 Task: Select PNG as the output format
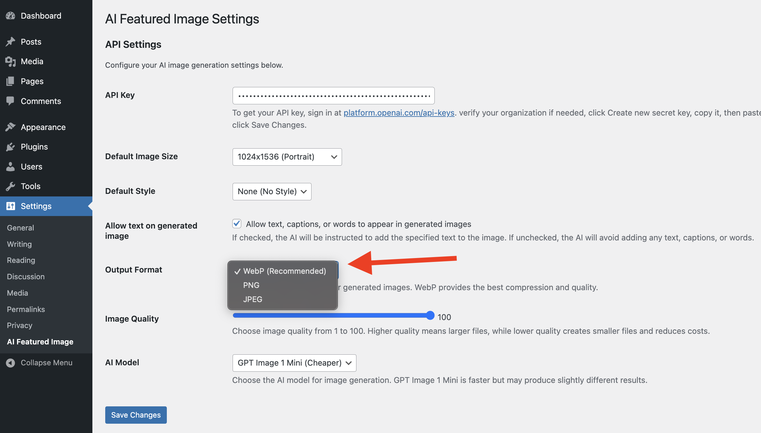251,285
